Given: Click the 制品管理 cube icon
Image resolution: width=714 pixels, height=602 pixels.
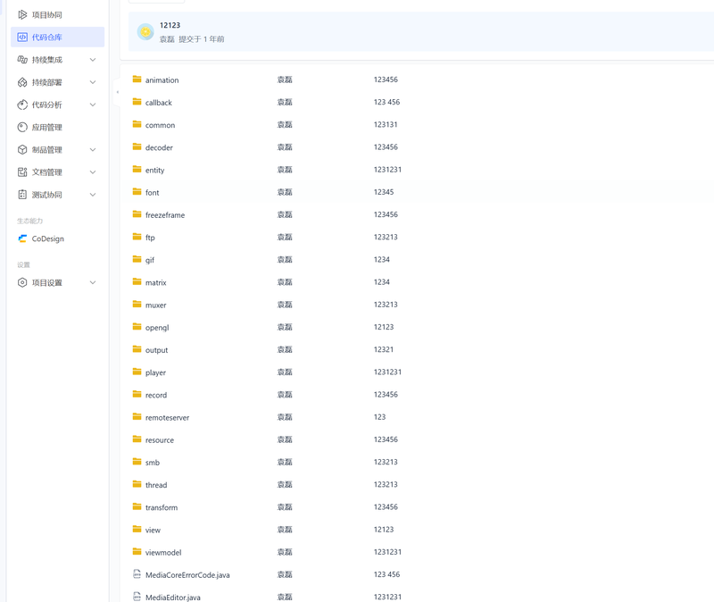Looking at the screenshot, I should [22, 149].
